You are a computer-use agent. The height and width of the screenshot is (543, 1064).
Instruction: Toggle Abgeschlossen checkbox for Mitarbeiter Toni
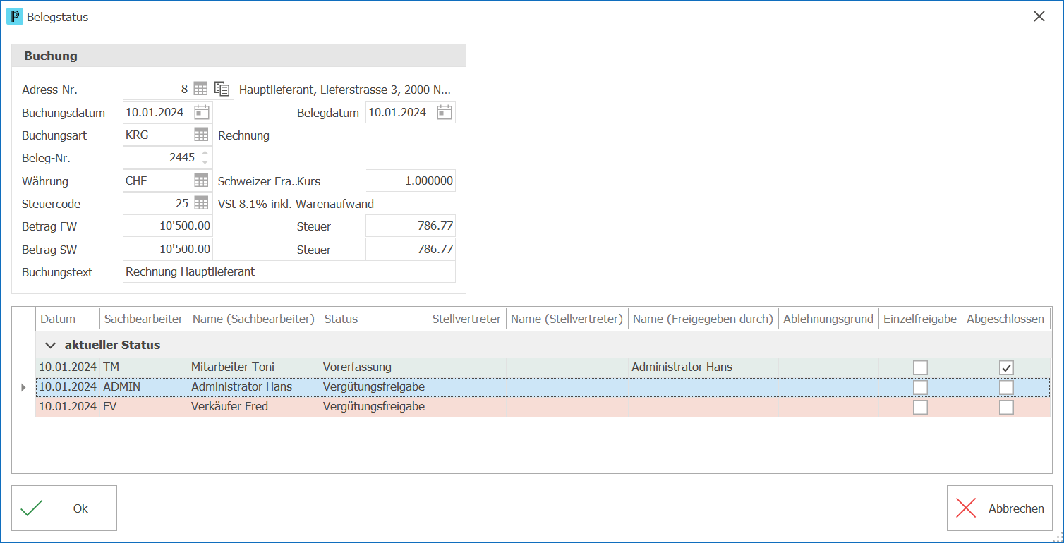coord(1006,367)
